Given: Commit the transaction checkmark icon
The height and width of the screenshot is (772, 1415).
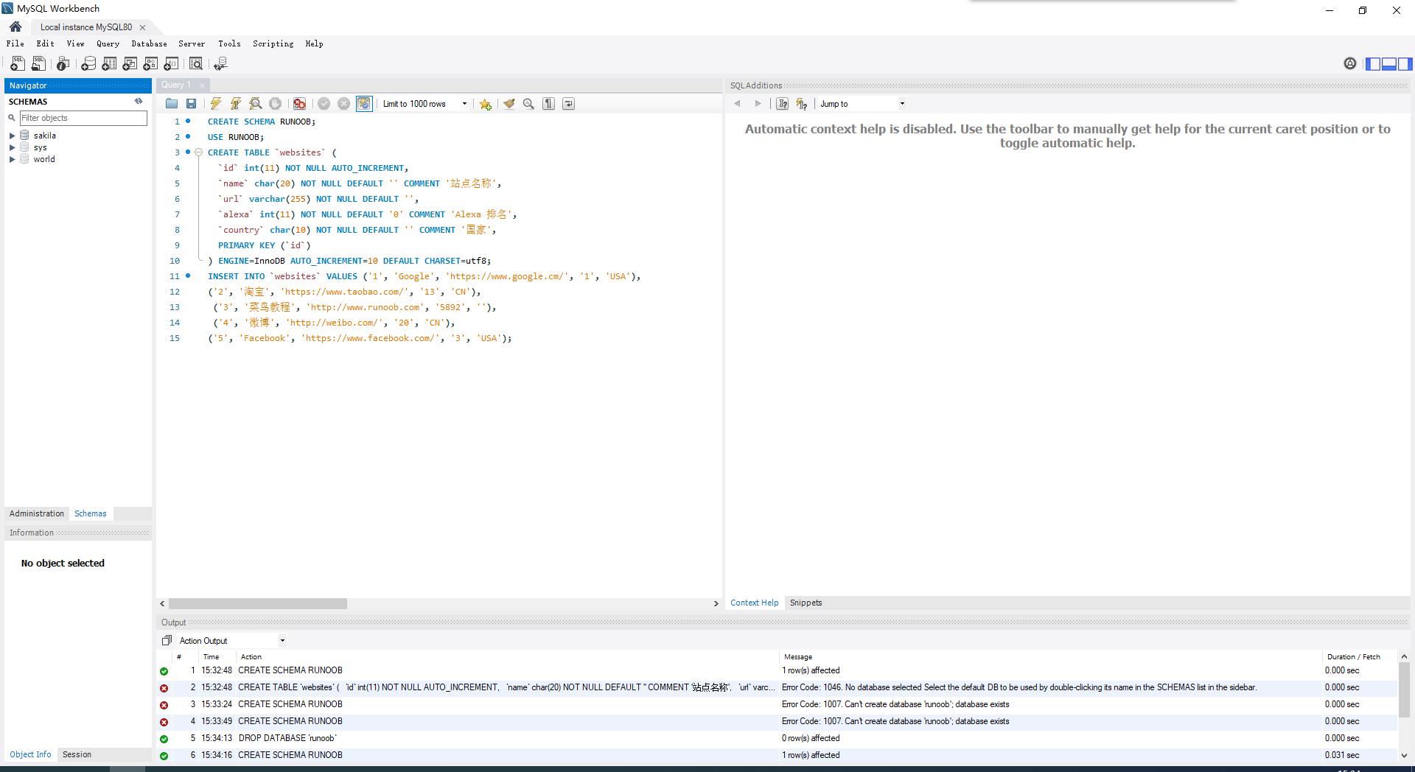Looking at the screenshot, I should [x=324, y=104].
